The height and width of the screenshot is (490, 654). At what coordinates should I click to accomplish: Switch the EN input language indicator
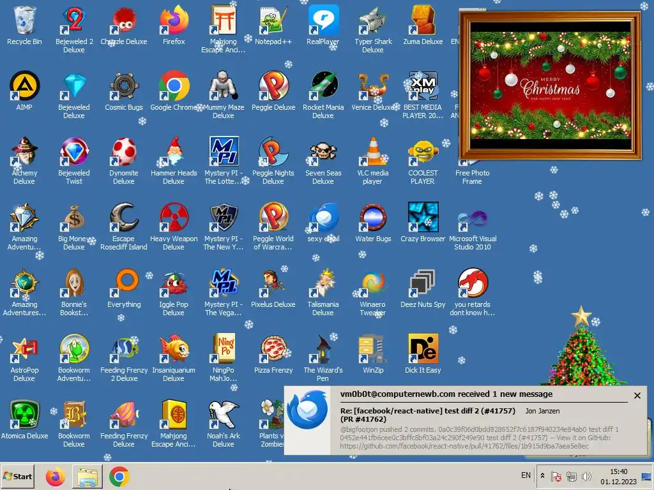526,475
